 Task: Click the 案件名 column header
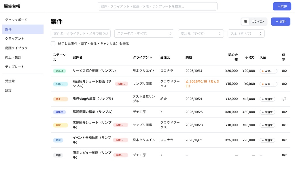pyautogui.click(x=77, y=57)
